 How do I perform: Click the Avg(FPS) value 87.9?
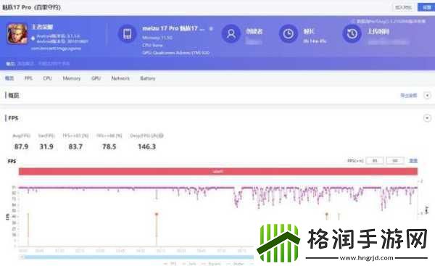point(21,146)
